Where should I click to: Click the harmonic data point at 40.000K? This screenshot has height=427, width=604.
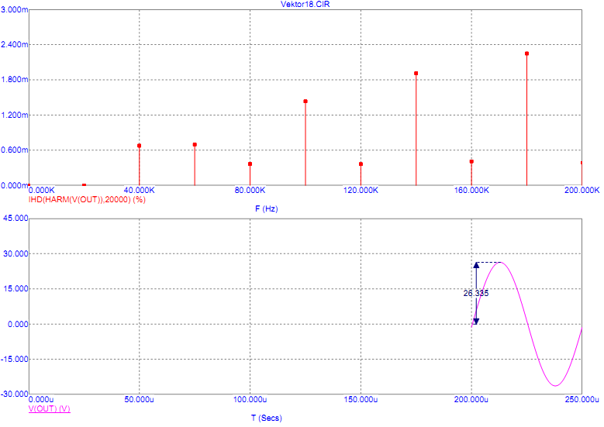[139, 146]
